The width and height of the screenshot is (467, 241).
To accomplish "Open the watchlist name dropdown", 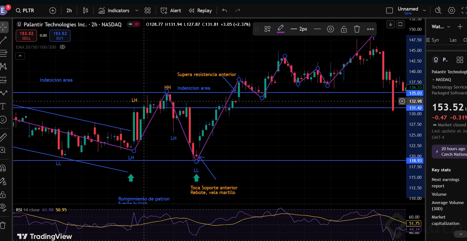I will coord(441,27).
